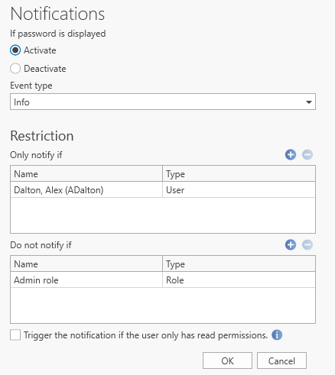Click the Info event type combo box
335x375 pixels.
pyautogui.click(x=163, y=102)
